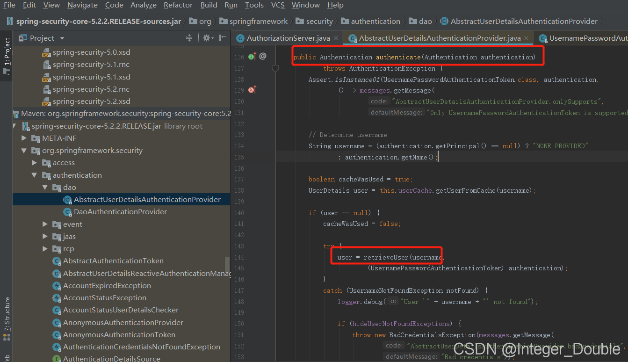Image resolution: width=628 pixels, height=362 pixels.
Task: Click the security breadcrumb
Action: pos(315,22)
